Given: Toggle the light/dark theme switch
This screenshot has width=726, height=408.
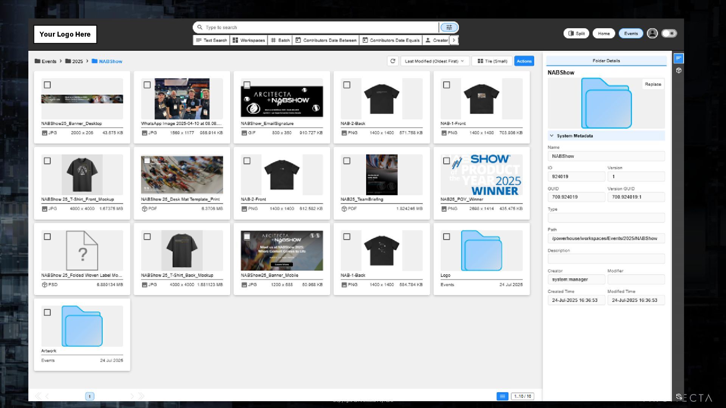Looking at the screenshot, I should click(x=669, y=33).
